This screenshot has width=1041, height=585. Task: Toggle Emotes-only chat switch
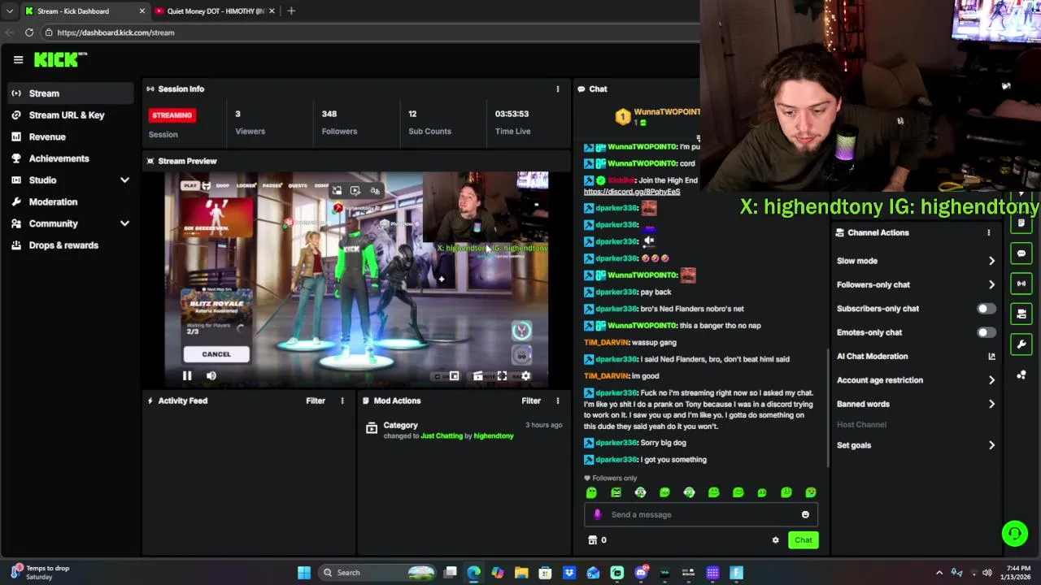point(985,332)
